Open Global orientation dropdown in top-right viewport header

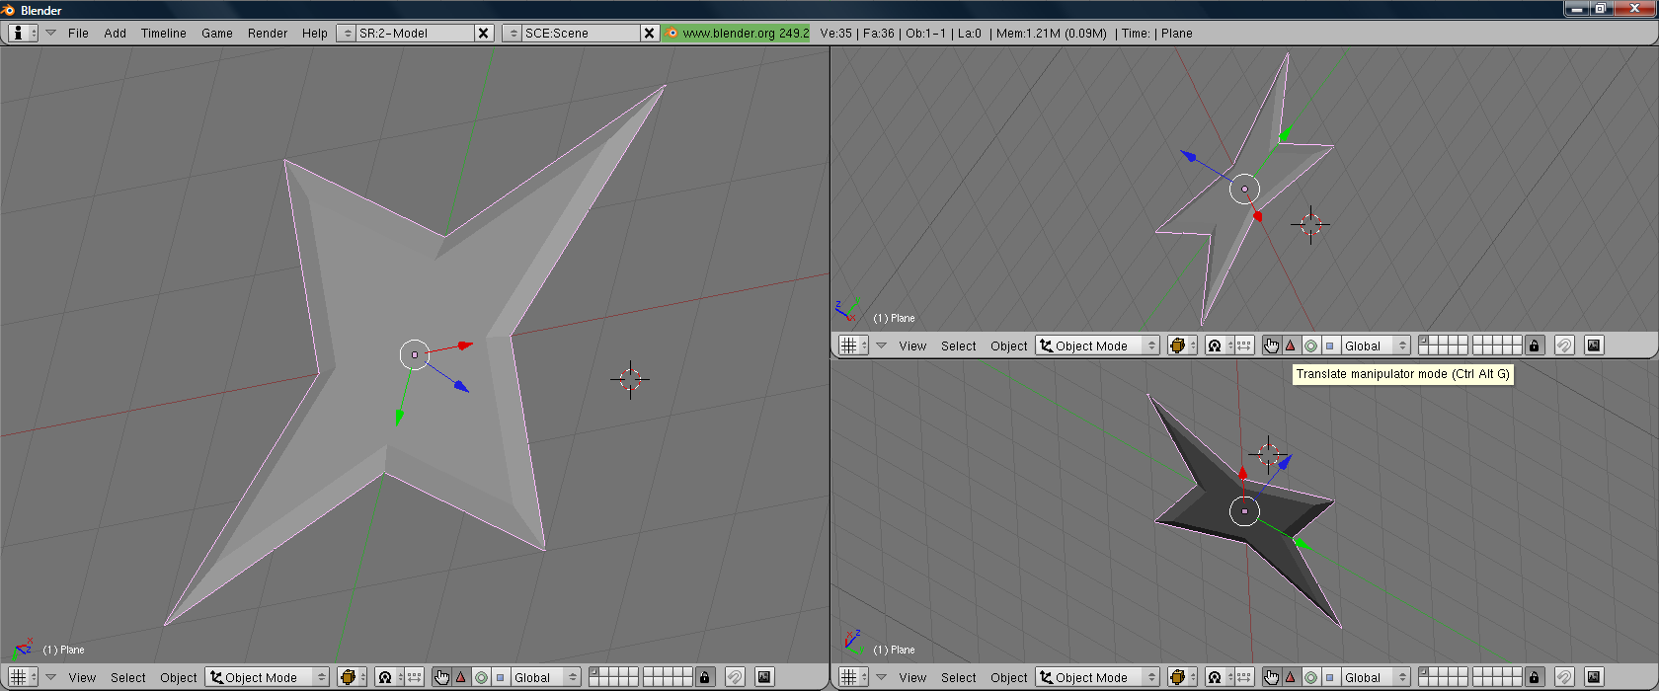tap(1376, 345)
